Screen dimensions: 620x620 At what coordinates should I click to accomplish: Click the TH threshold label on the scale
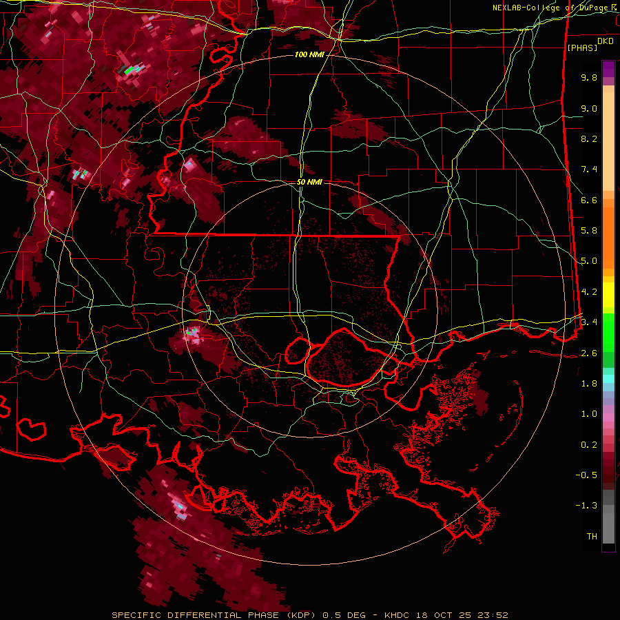(x=592, y=537)
